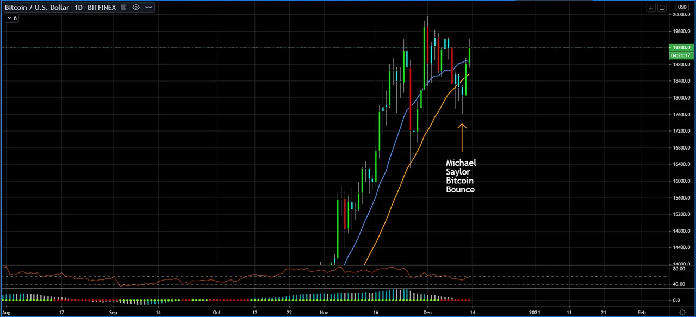Click the 19600.0 price axis label
The image size is (696, 317).
[681, 32]
